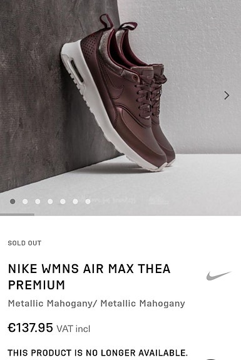Click the VAT incl label
This screenshot has height=360, width=241.
coord(73,329)
